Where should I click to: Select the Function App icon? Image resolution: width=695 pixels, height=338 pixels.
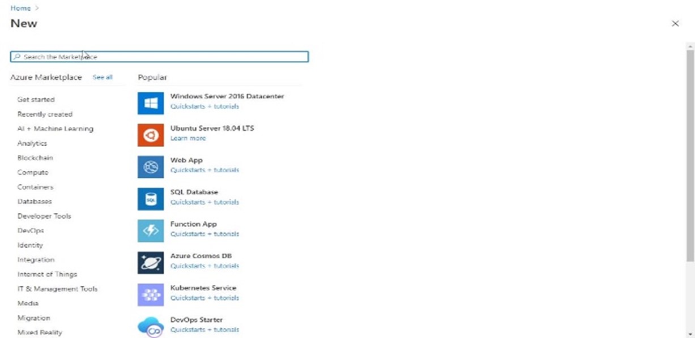pos(150,231)
